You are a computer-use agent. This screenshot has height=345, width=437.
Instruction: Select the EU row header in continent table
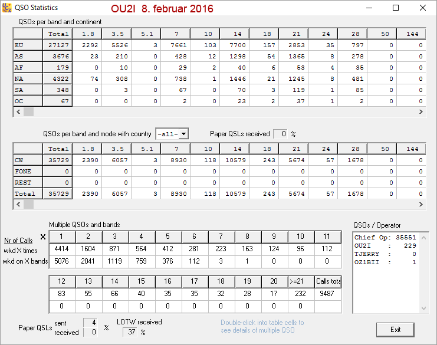(x=28, y=45)
